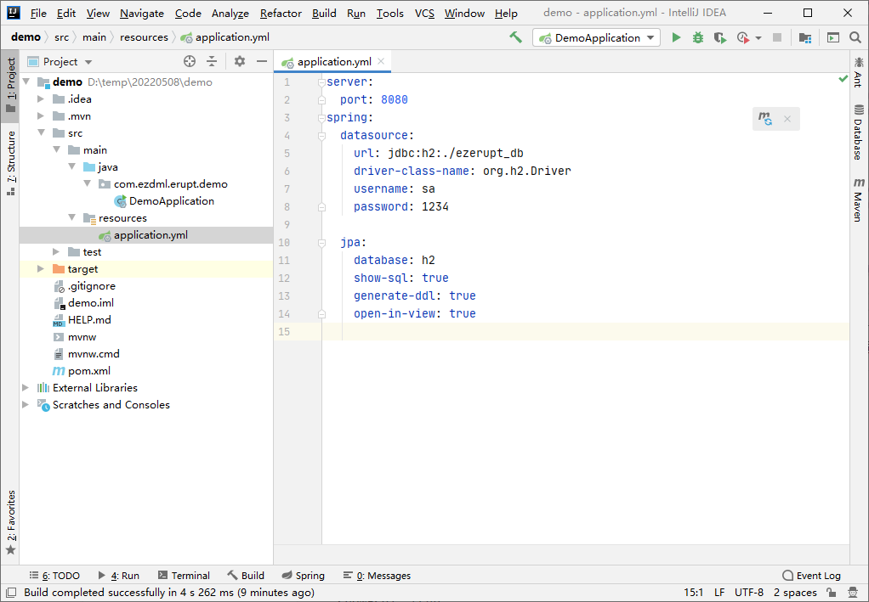Select the application.yml editor tab
The height and width of the screenshot is (602, 869).
(x=332, y=61)
